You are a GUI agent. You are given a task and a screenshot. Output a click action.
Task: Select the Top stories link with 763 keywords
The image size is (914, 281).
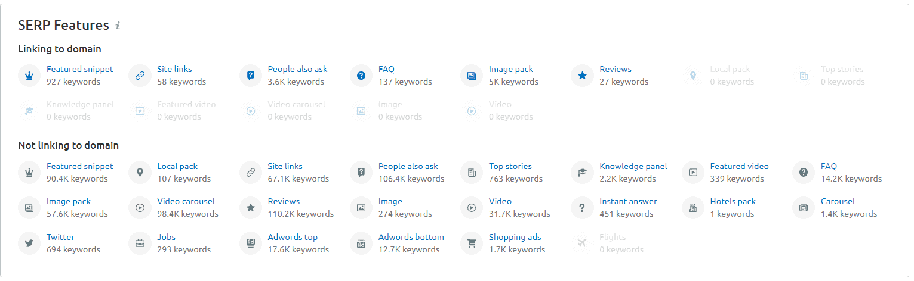click(x=510, y=166)
